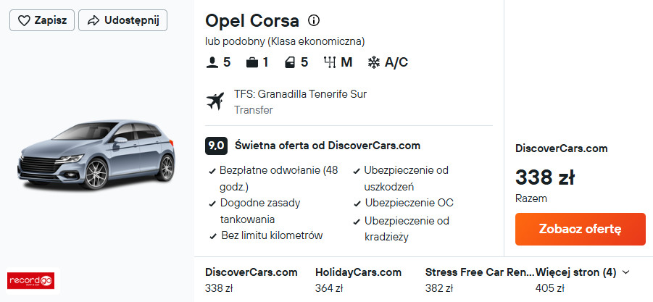Select the DiscoverCars.com 338 zł offer

pos(251,280)
